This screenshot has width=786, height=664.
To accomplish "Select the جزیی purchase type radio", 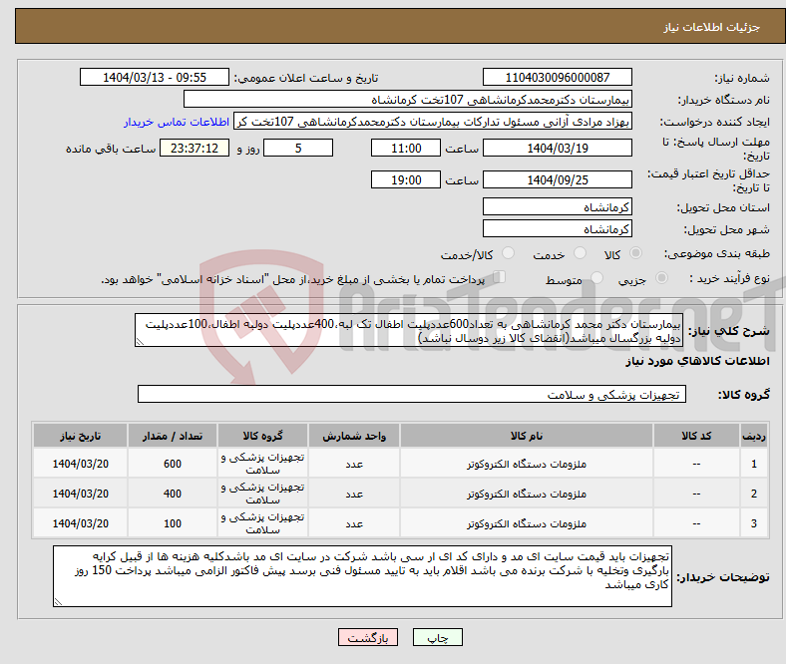I will (661, 277).
